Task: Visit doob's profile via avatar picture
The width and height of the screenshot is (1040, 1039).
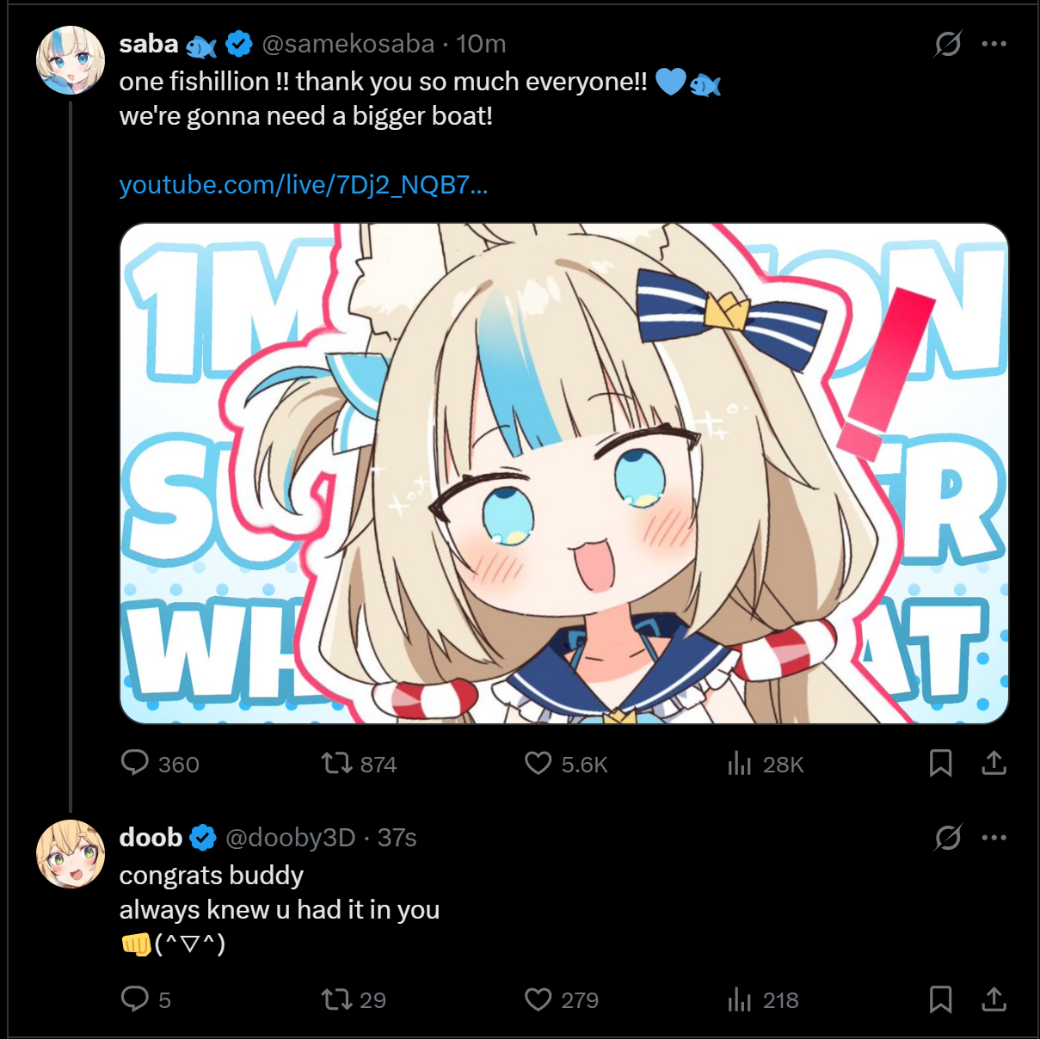Action: pyautogui.click(x=71, y=853)
